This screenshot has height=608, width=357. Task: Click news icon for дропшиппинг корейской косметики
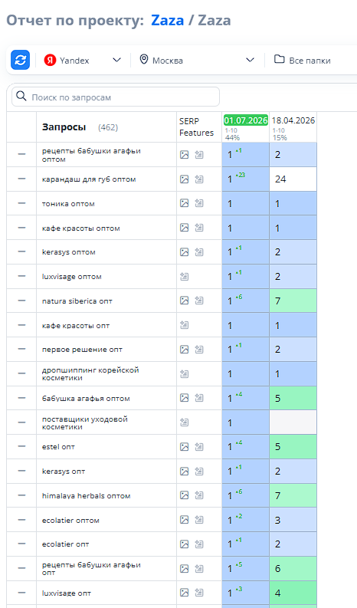[184, 374]
